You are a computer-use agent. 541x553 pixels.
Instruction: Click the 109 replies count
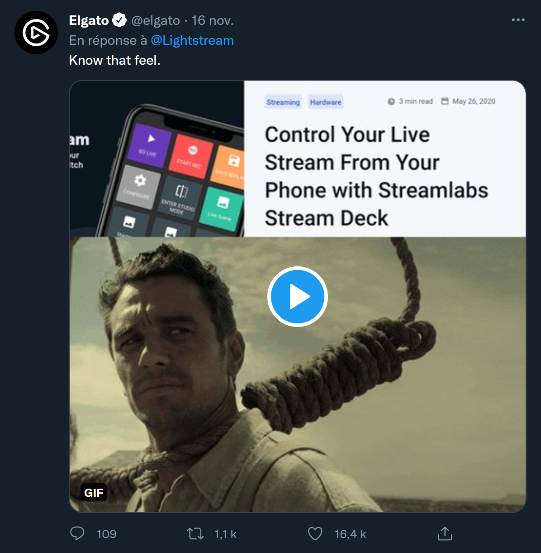click(x=107, y=534)
